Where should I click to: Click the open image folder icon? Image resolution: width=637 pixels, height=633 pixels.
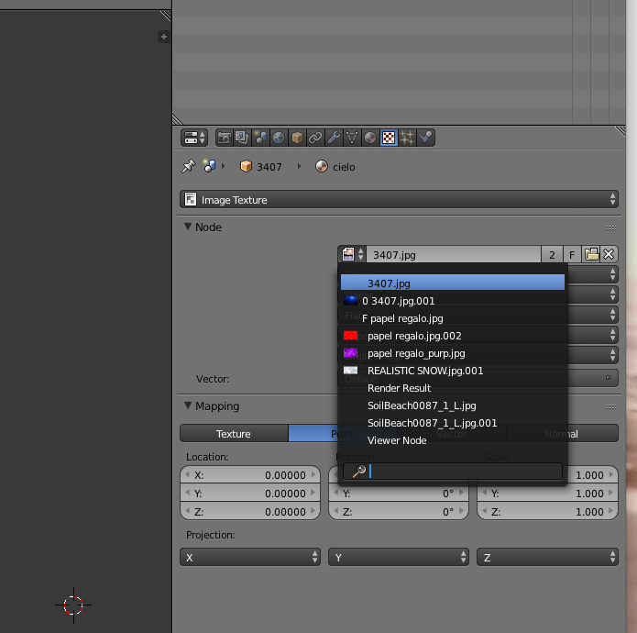591,255
